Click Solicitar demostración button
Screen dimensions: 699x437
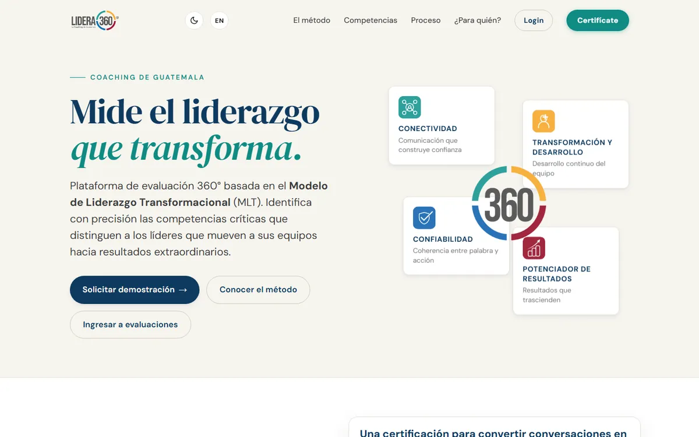(135, 290)
